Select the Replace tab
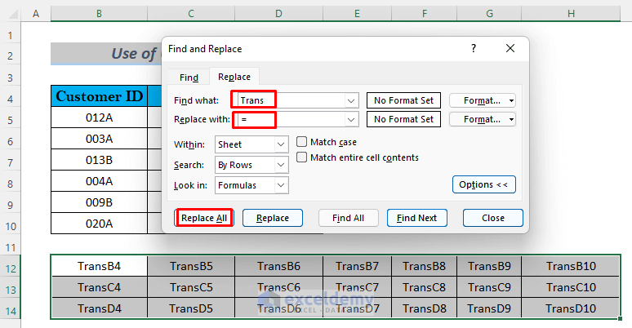632x328 pixels. pyautogui.click(x=234, y=77)
